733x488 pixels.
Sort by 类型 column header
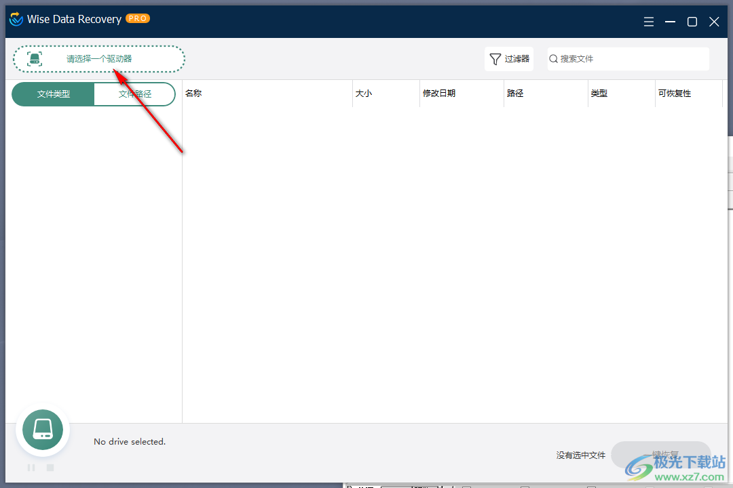pos(622,94)
